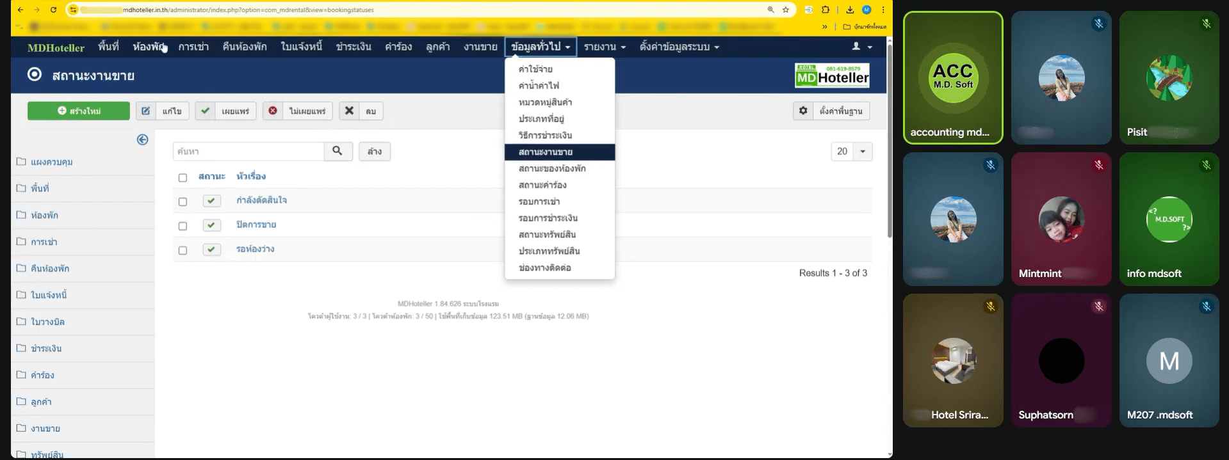Toggle published status of 'รอห้องว่าง'
1229x460 pixels.
[211, 250]
